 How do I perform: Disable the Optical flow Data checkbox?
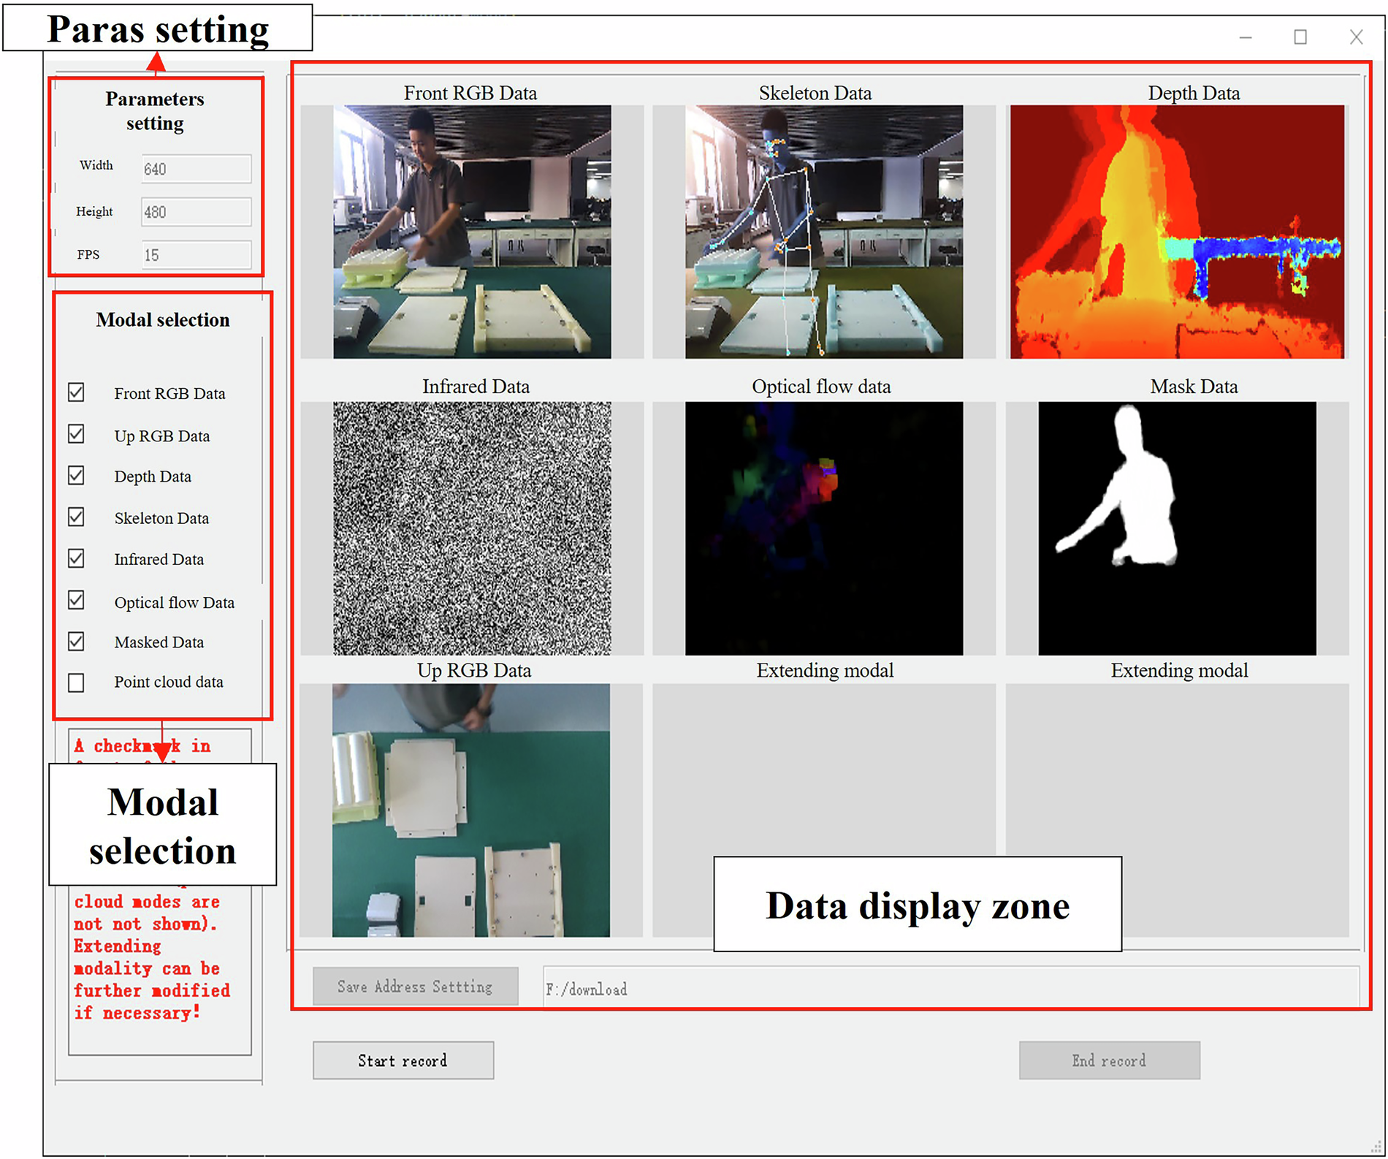click(x=77, y=601)
